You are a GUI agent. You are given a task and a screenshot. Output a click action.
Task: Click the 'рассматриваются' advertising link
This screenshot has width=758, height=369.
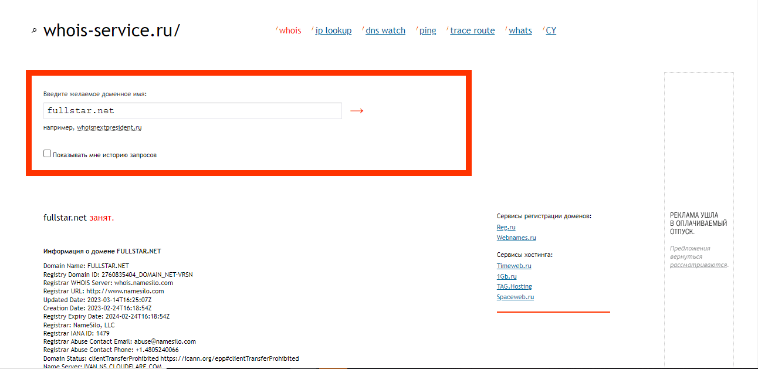[698, 265]
